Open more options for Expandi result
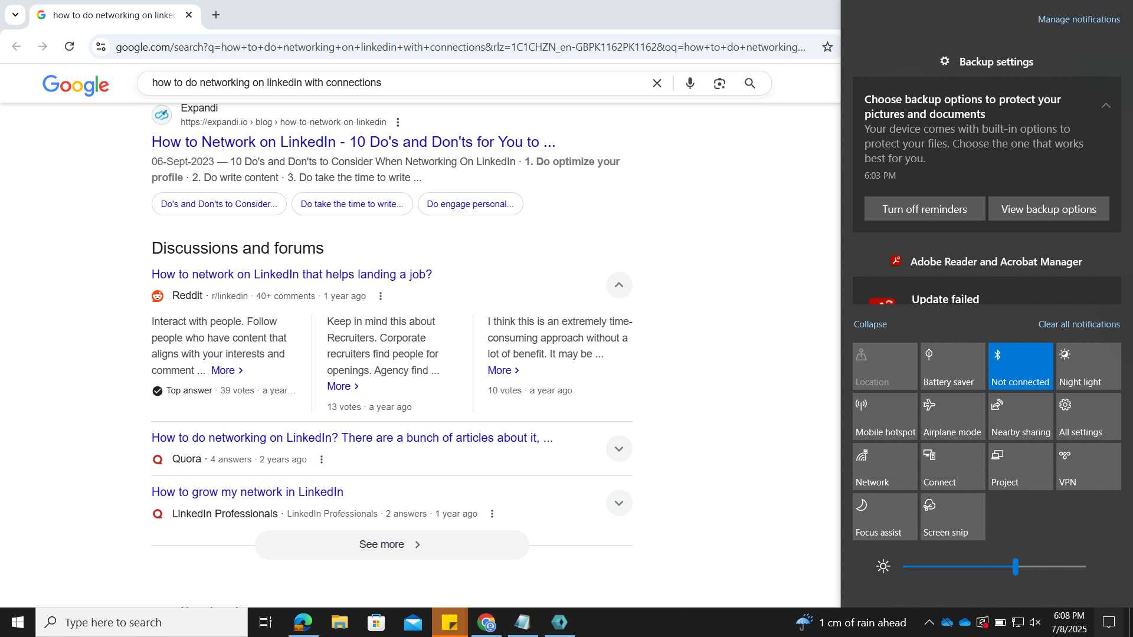Screen dimensions: 1133x637 click(x=398, y=122)
